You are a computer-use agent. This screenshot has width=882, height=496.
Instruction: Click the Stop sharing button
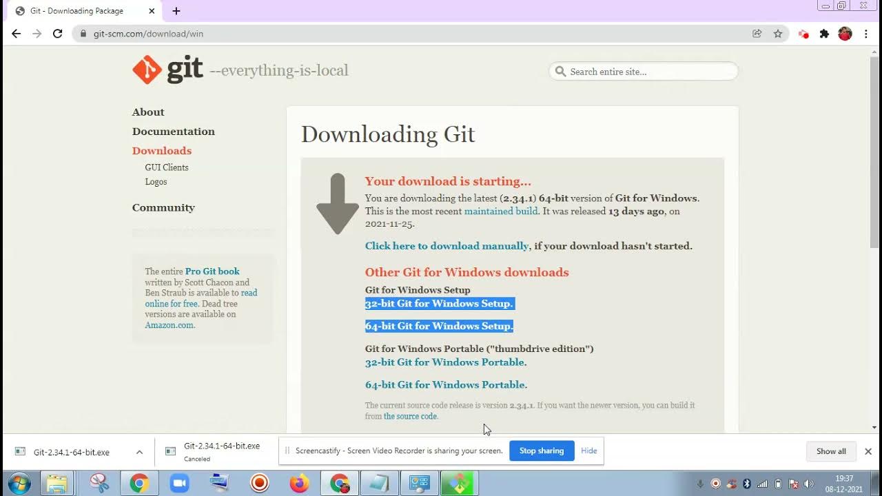click(542, 451)
